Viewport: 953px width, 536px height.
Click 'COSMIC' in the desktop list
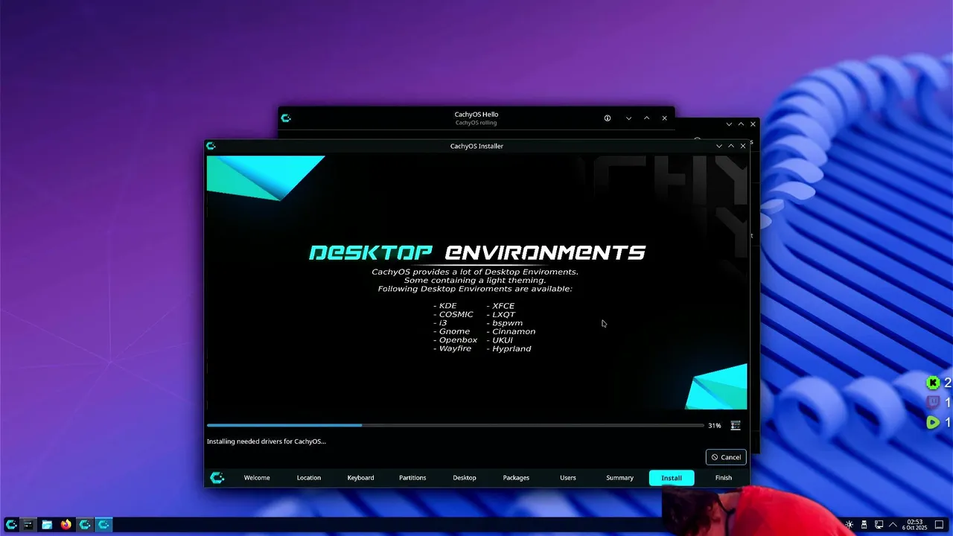pos(456,314)
